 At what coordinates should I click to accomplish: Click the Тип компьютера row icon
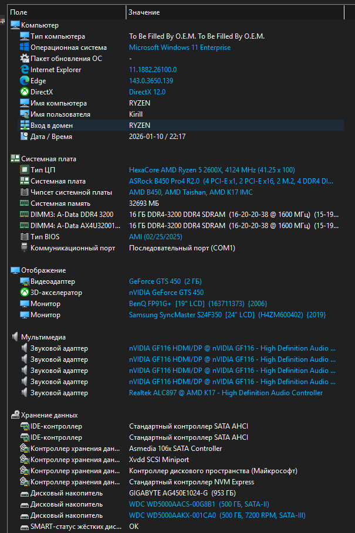click(25, 36)
